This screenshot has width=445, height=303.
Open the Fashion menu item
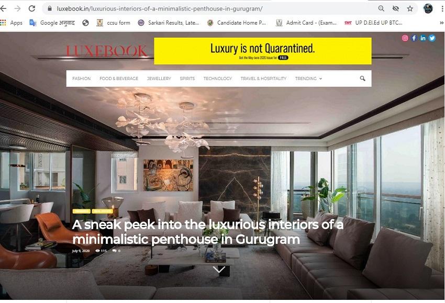point(82,78)
